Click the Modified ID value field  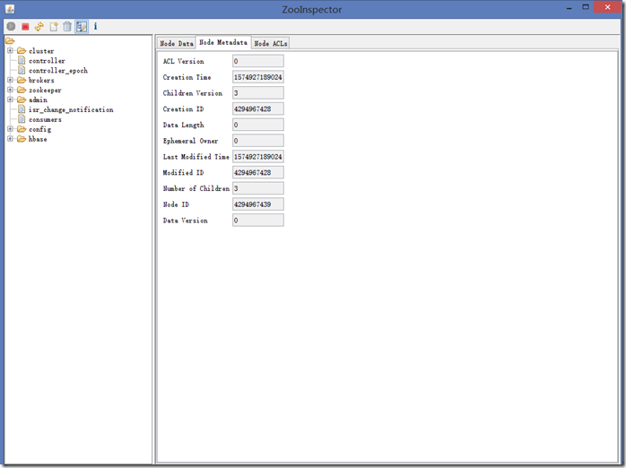point(258,172)
